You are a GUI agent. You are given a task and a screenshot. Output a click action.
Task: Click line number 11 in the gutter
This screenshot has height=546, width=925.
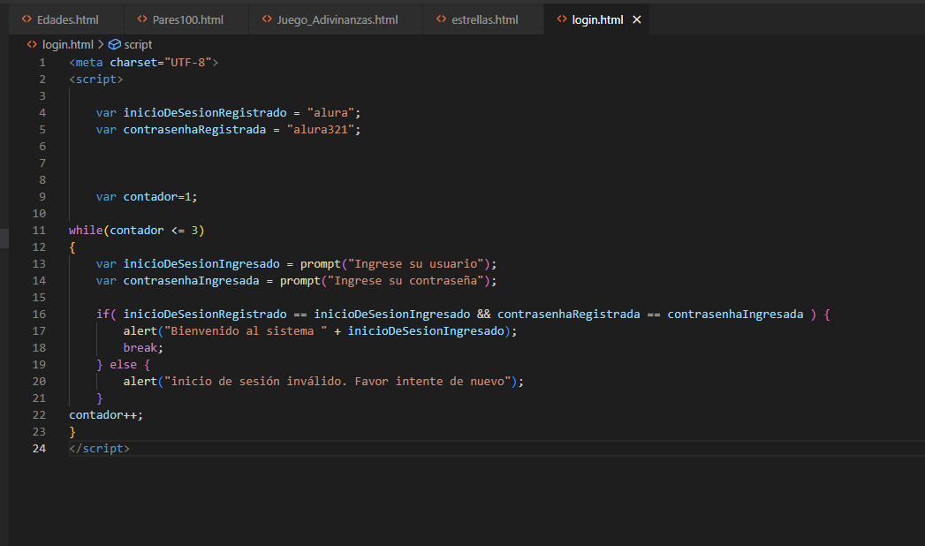pyautogui.click(x=39, y=231)
